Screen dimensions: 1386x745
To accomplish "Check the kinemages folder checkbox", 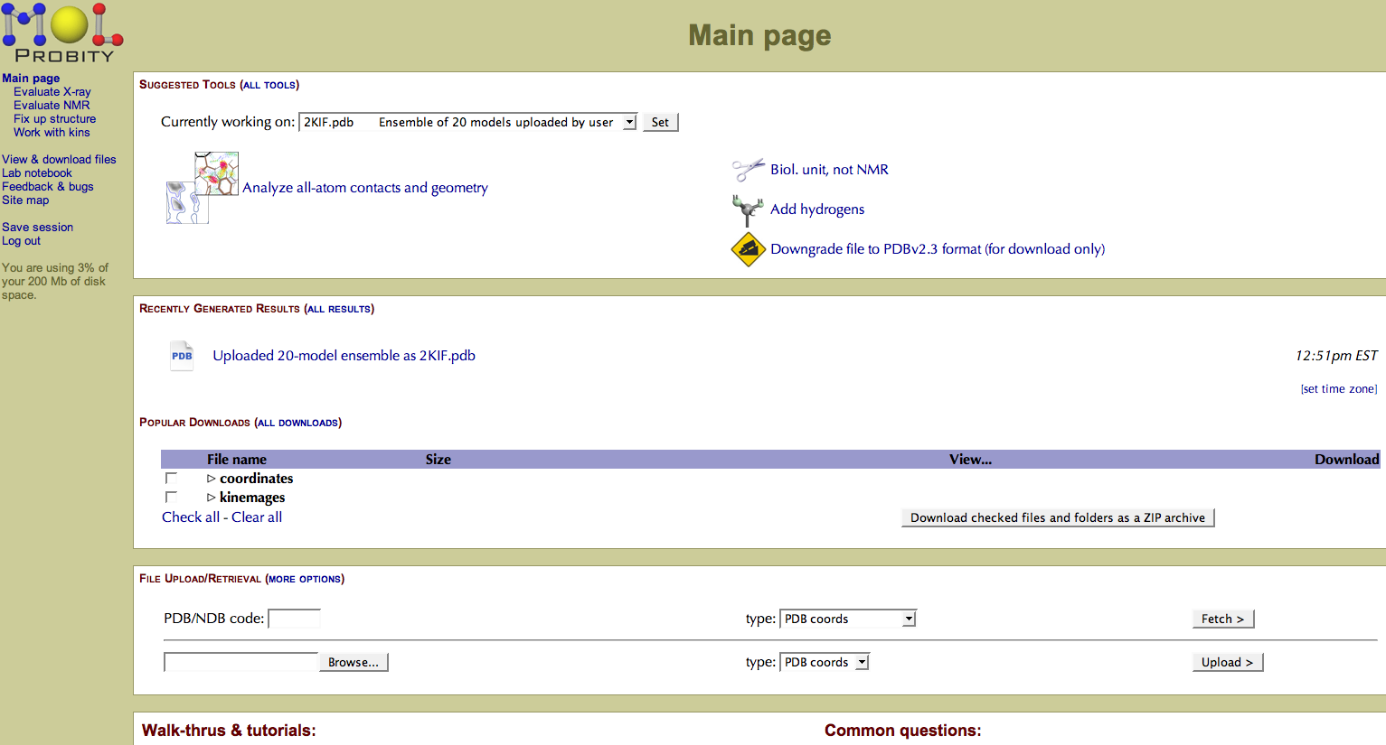I will (x=171, y=498).
